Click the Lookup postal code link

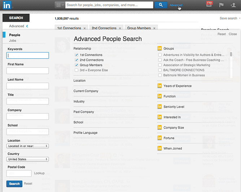(39, 173)
